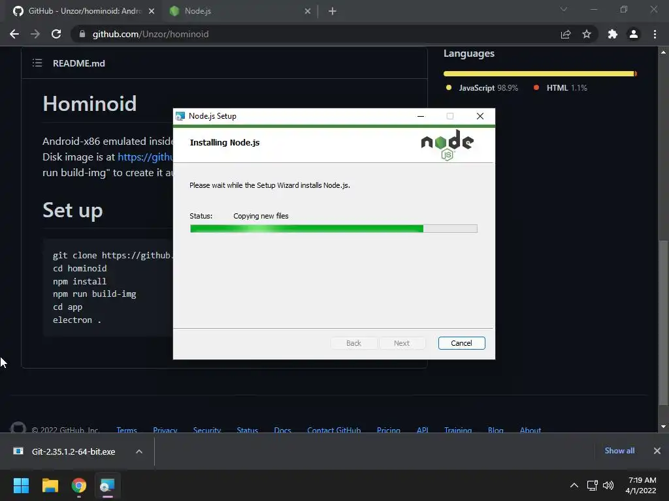Screen dimensions: 669x501
Task: Click the README.md heading
Action: (x=79, y=63)
